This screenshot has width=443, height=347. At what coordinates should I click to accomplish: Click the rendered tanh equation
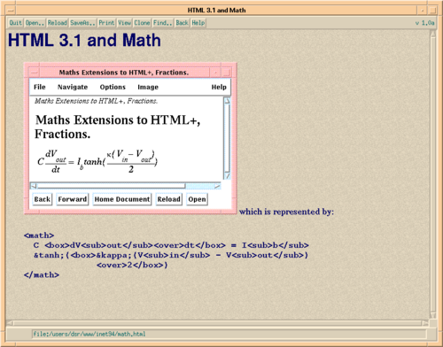(x=97, y=161)
